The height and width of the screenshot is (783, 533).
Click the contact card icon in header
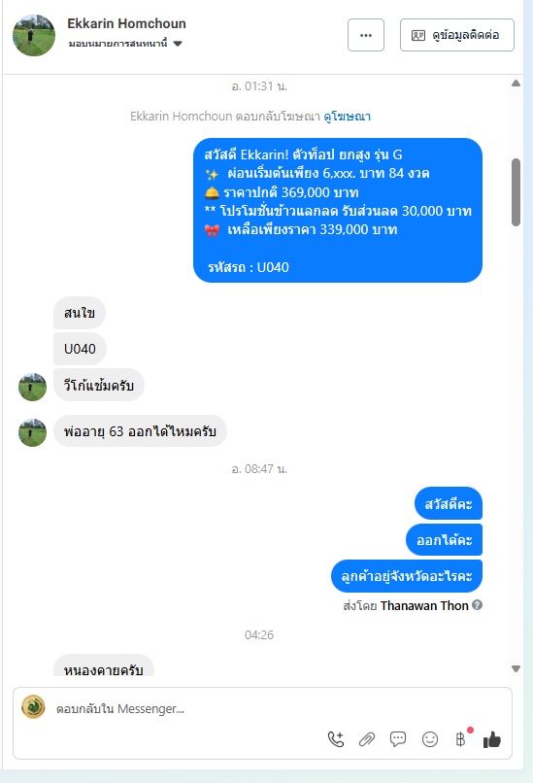coord(418,35)
